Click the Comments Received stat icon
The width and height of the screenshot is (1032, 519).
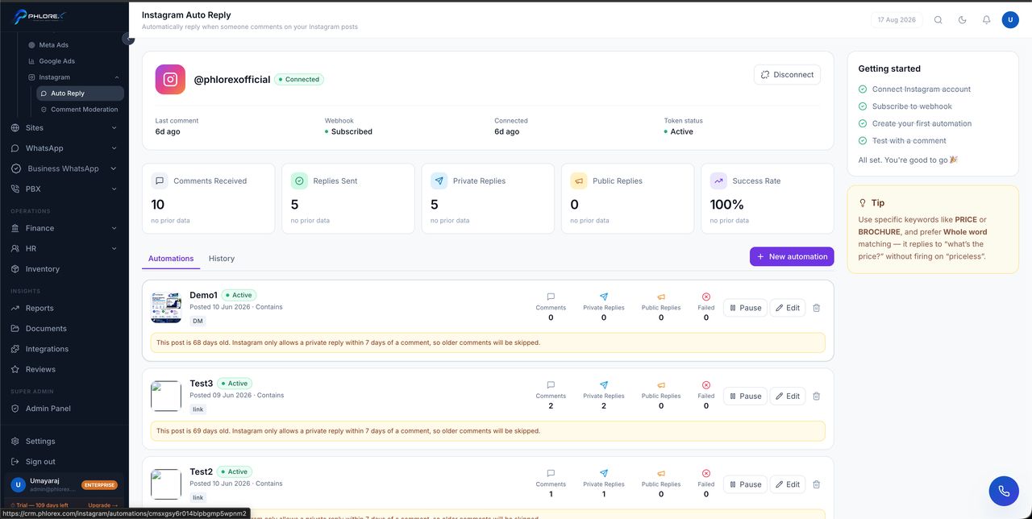[160, 181]
